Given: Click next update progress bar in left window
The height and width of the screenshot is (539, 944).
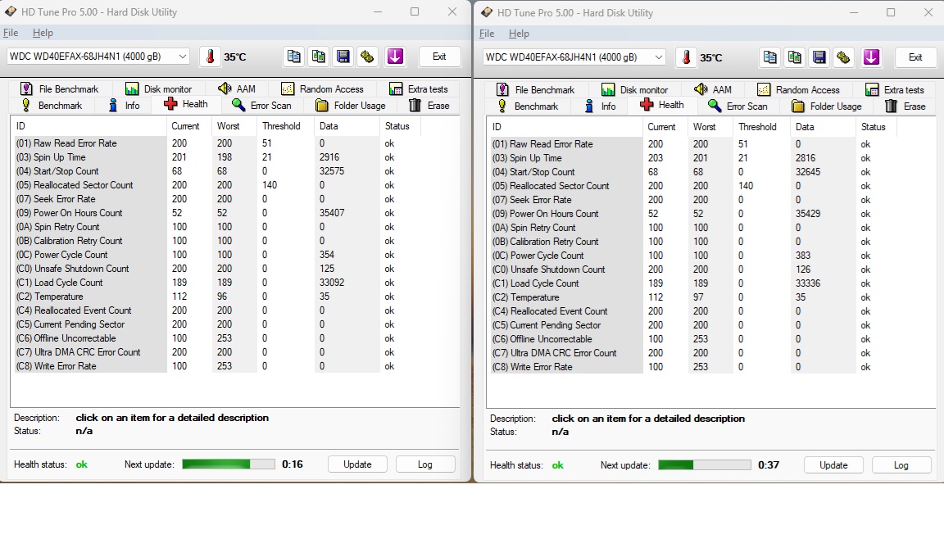Looking at the screenshot, I should tap(228, 464).
